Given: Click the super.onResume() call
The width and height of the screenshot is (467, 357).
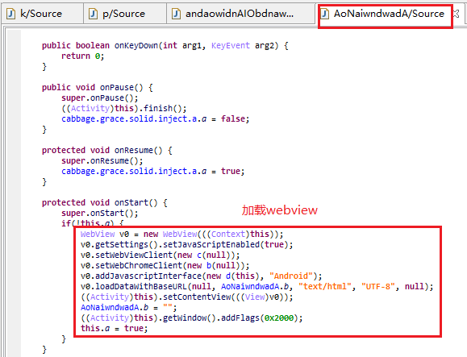Looking at the screenshot, I should [102, 160].
